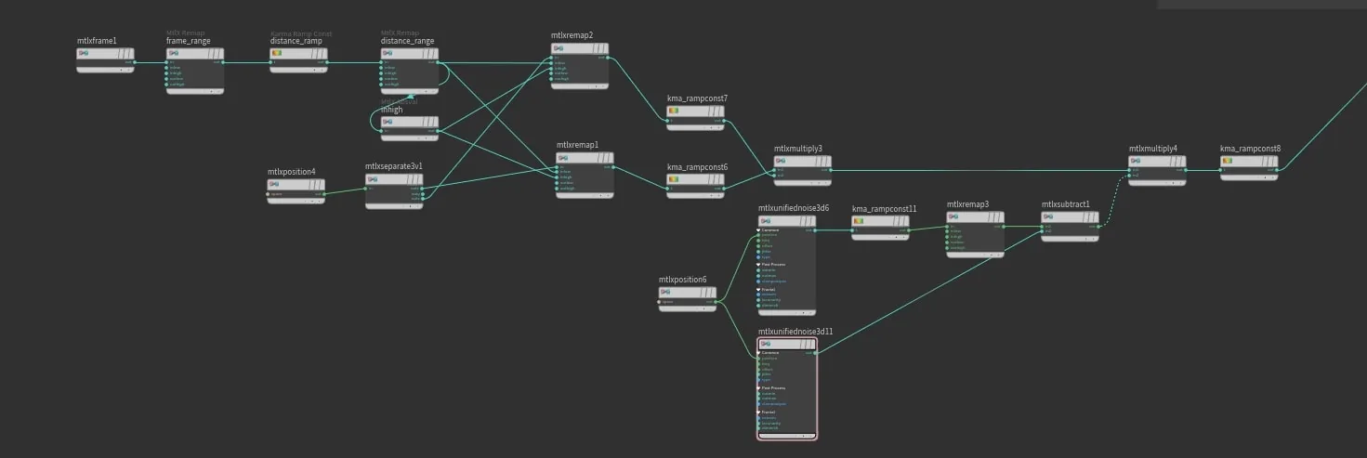This screenshot has width=1367, height=458.
Task: Click the distance_ramp node name label
Action: pos(297,41)
